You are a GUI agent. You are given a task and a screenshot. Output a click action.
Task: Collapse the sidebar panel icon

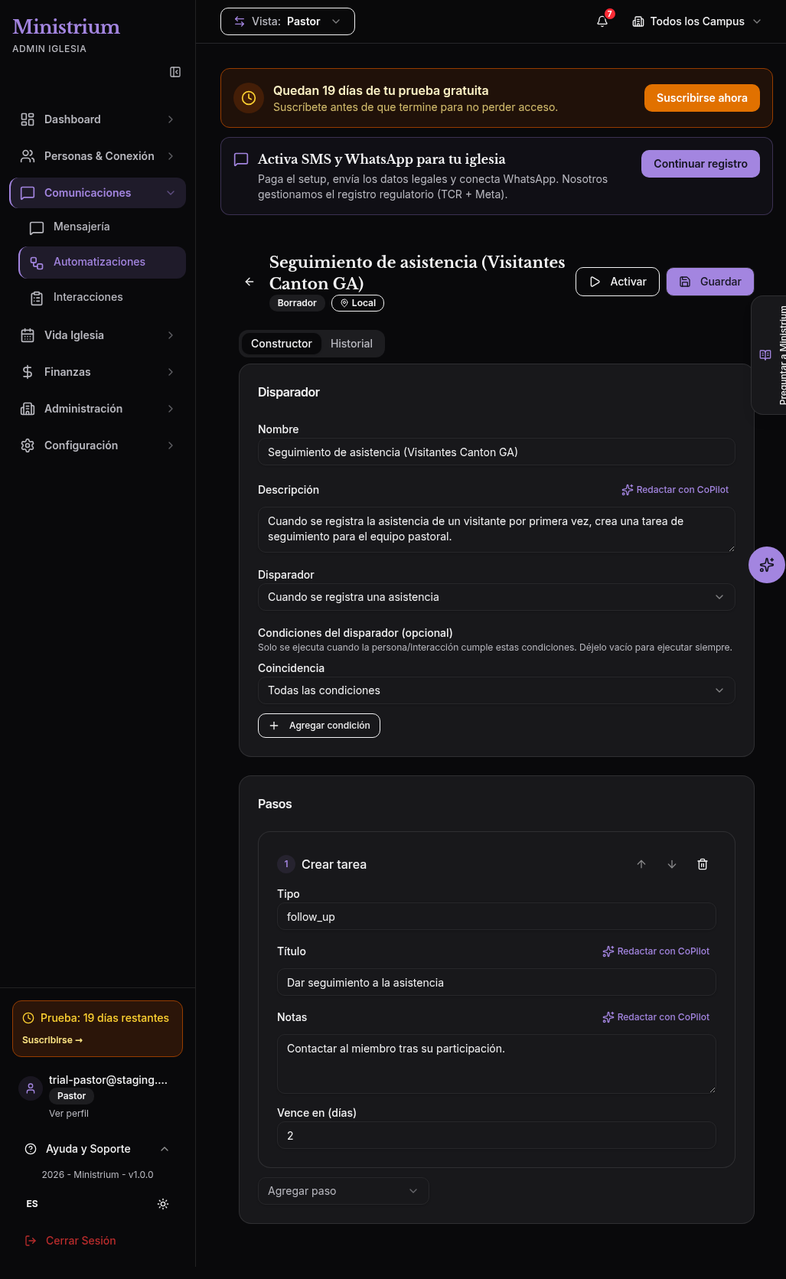(175, 72)
